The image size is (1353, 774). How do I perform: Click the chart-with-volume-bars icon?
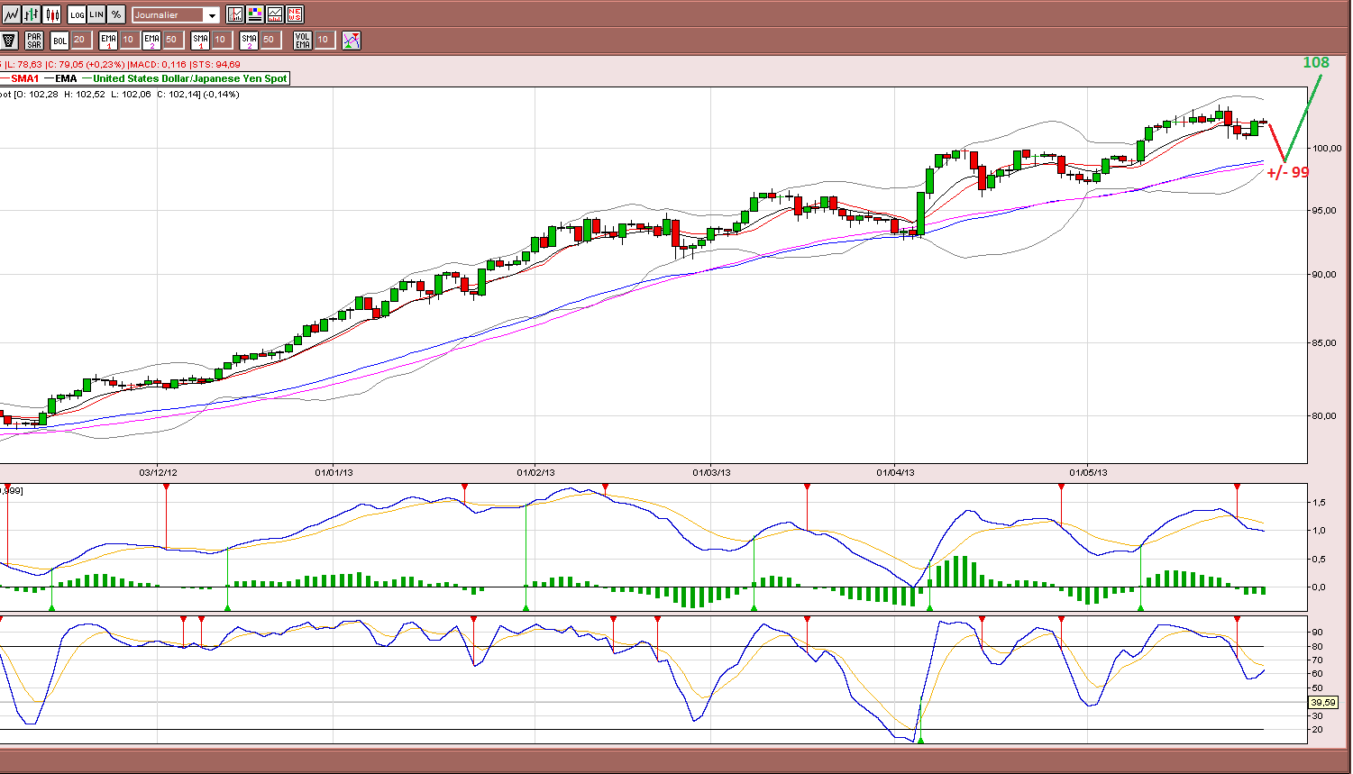point(275,14)
